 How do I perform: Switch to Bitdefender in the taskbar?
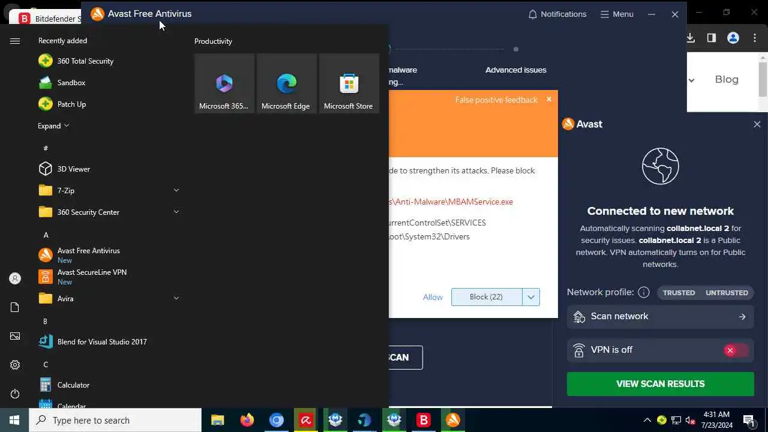coord(424,420)
